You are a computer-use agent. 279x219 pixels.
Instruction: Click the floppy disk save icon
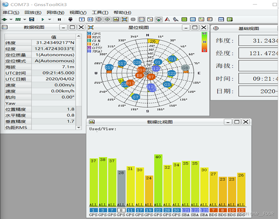tap(32, 19)
